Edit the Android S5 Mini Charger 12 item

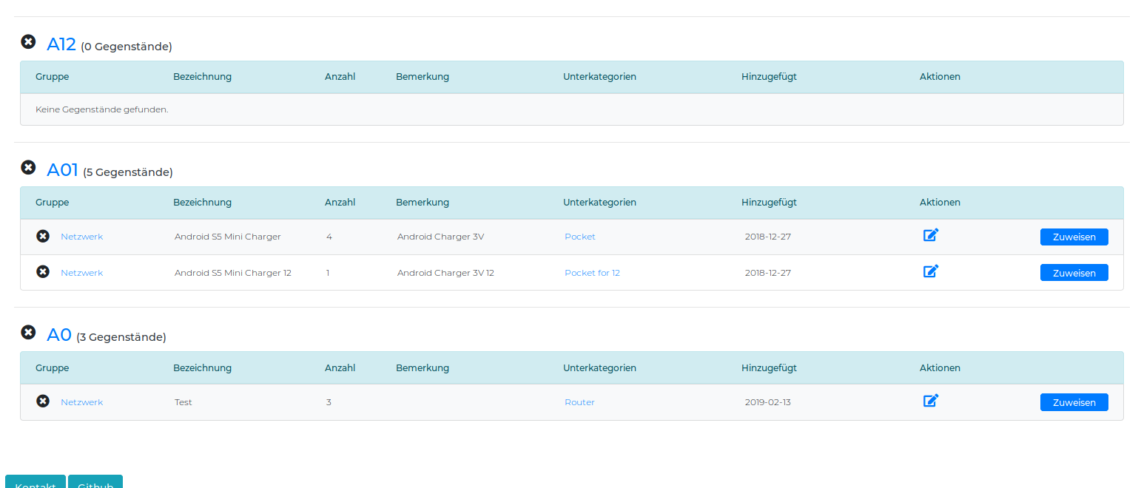point(931,271)
